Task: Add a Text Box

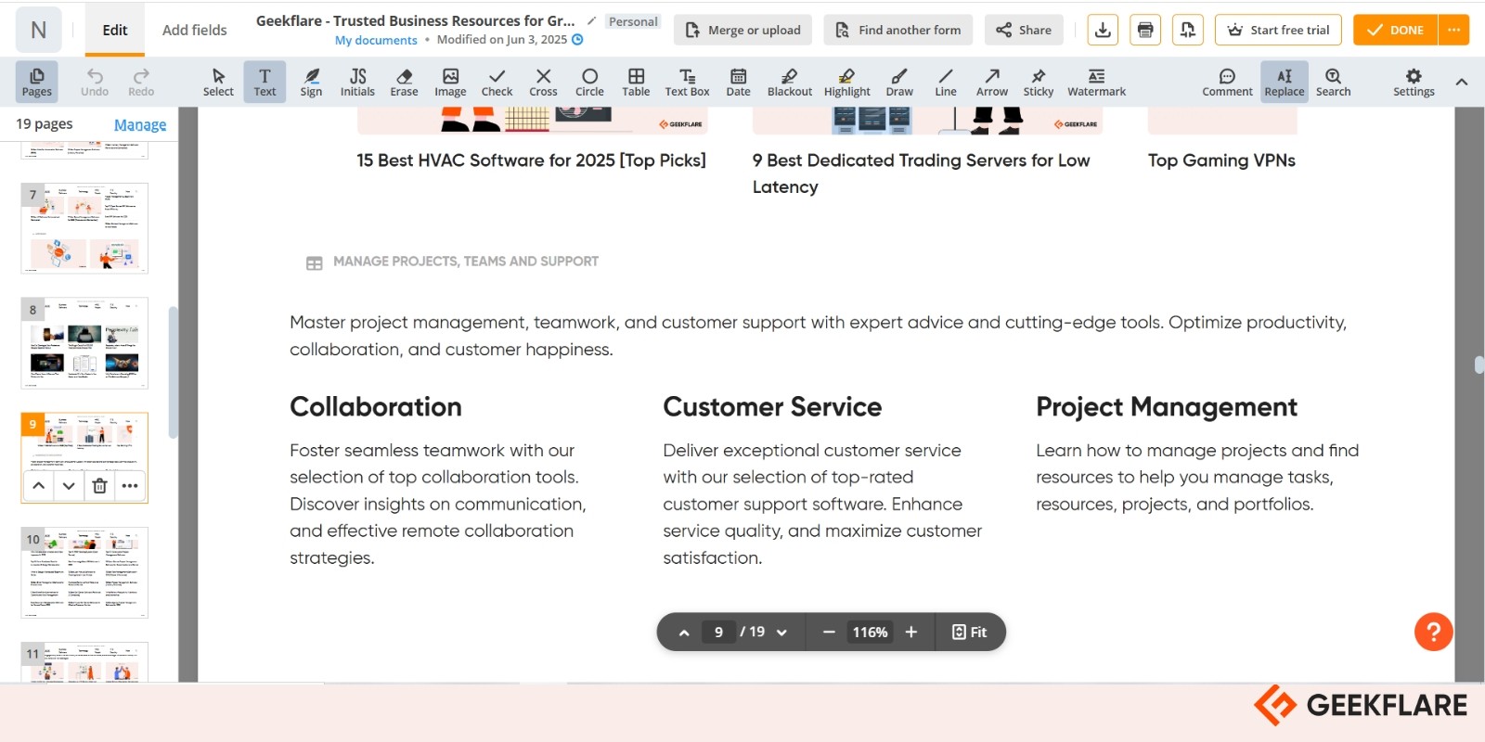Action: coord(687,82)
